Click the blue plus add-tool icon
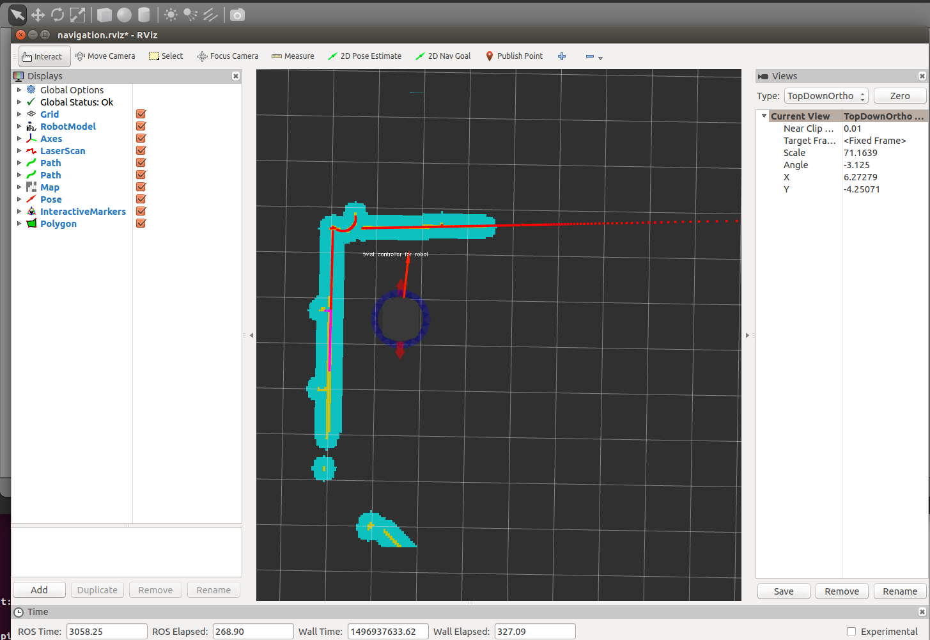This screenshot has width=930, height=640. tap(562, 56)
